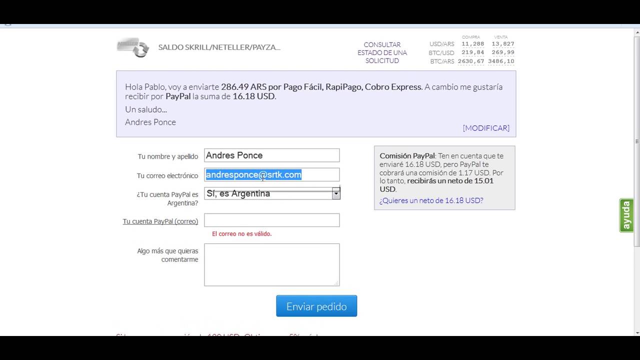Click the BTC/ARS compra value 2630,67

point(471,61)
